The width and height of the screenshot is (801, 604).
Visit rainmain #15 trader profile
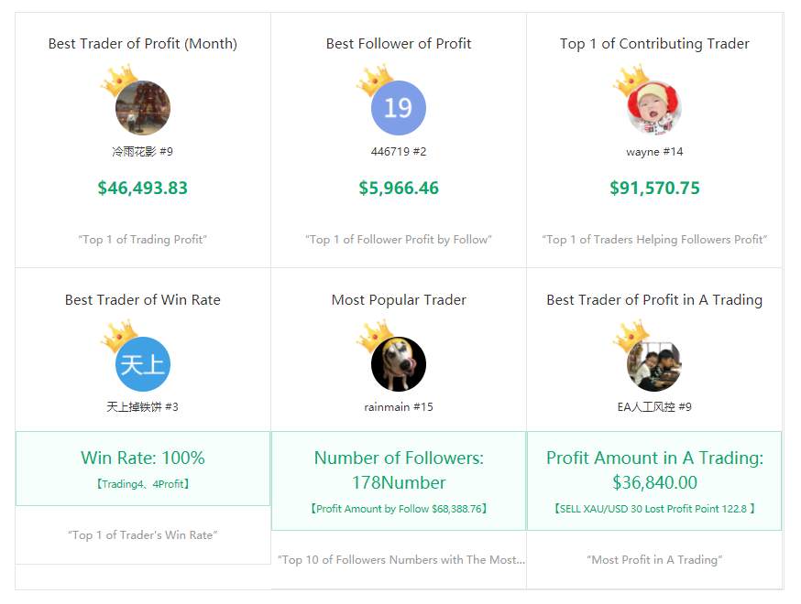click(x=399, y=406)
